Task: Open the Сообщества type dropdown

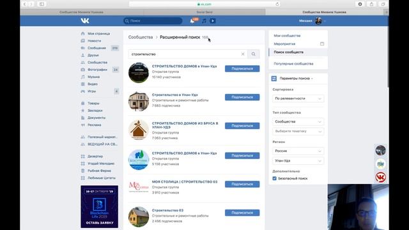Action: 298,121
